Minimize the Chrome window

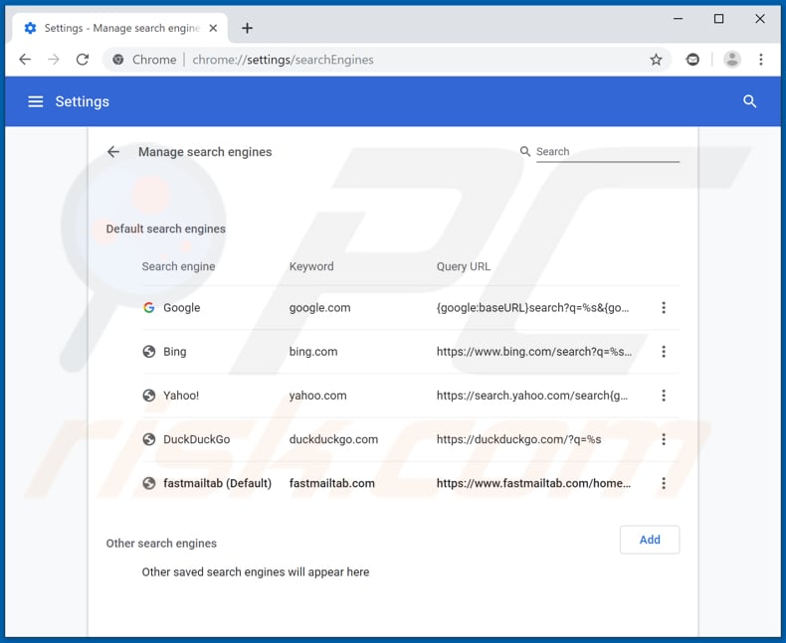tap(678, 19)
